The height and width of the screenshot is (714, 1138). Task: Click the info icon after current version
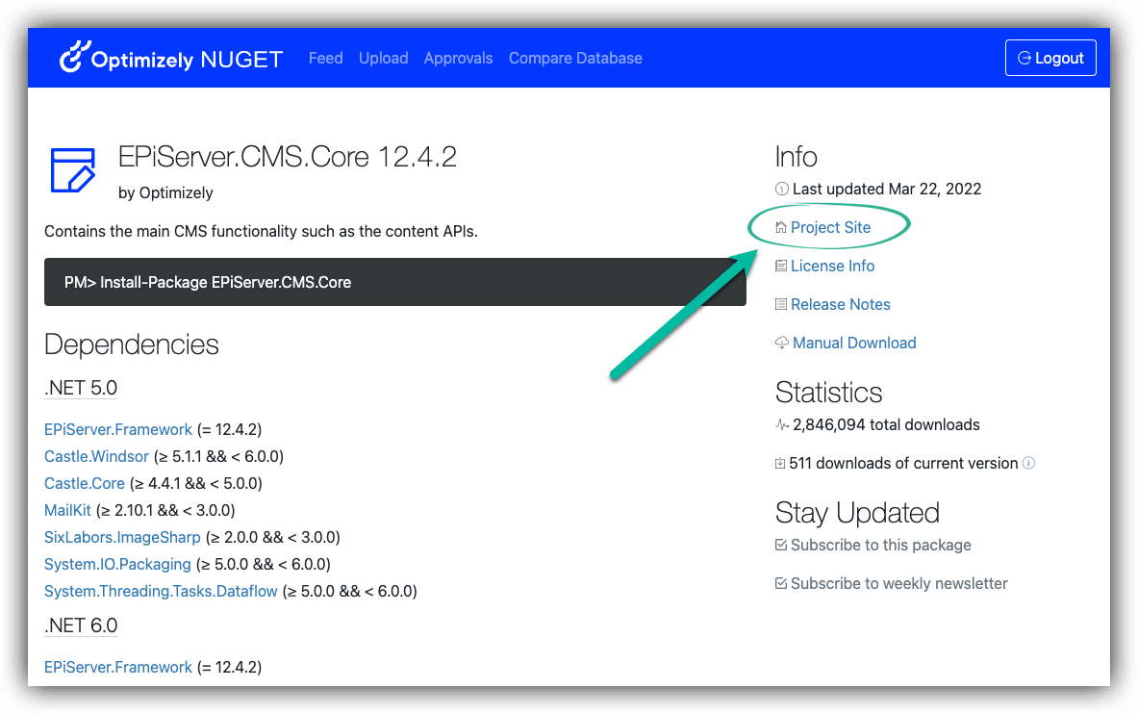pyautogui.click(x=1028, y=463)
